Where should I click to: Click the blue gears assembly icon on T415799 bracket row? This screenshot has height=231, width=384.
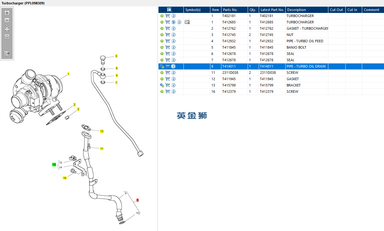[x=162, y=85]
